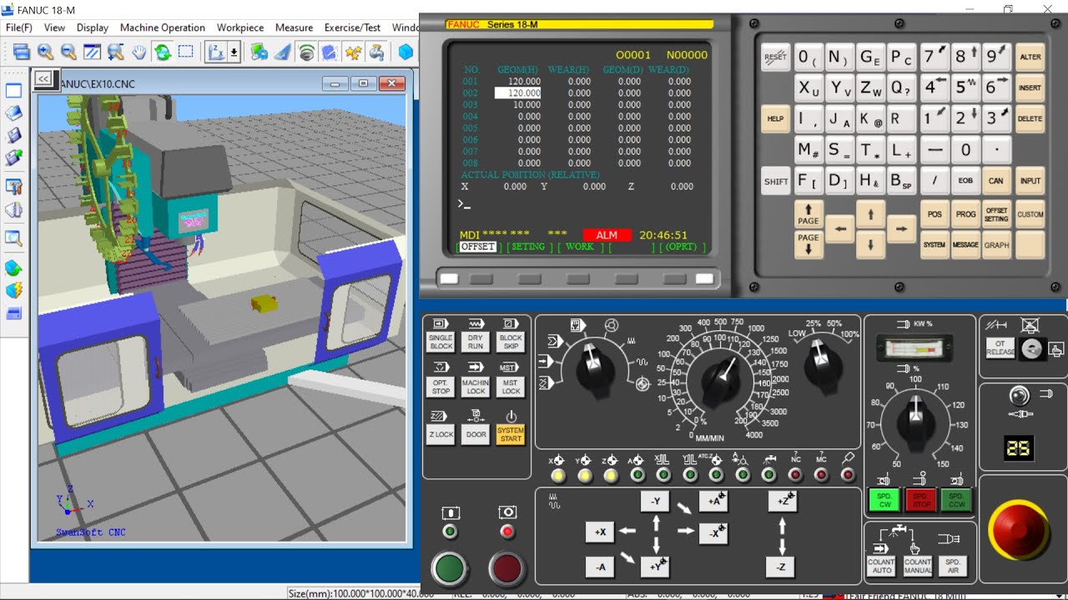Click the blue 3D cube toolbar icon

tap(406, 52)
